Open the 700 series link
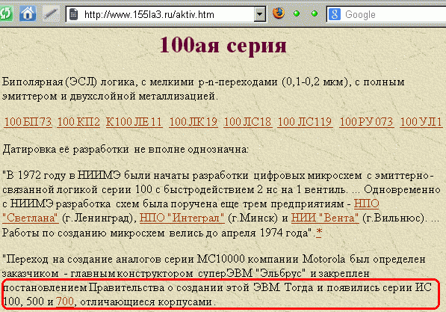Viewport: 446px width, 312px height. [65, 302]
